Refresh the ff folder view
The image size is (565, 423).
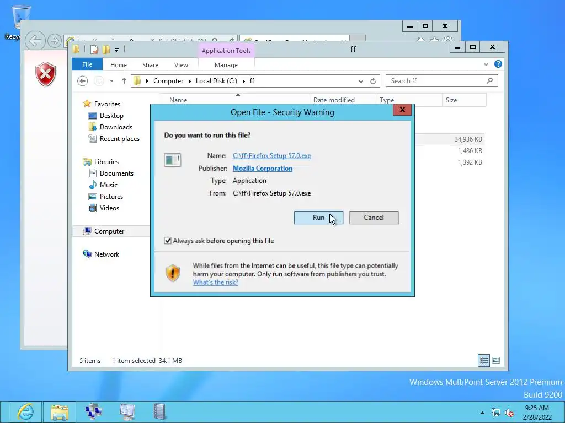373,82
